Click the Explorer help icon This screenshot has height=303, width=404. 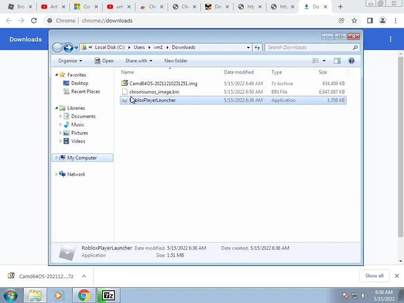click(352, 61)
